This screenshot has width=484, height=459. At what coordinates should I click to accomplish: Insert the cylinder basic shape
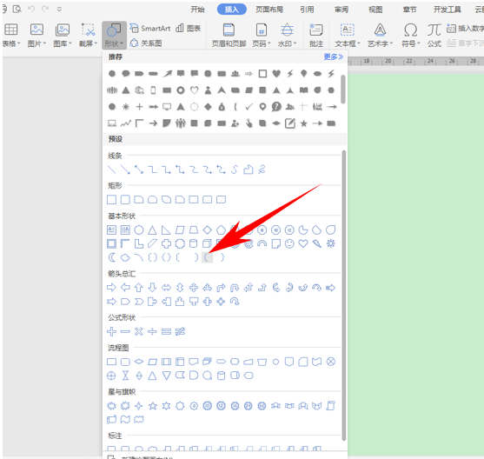193,243
